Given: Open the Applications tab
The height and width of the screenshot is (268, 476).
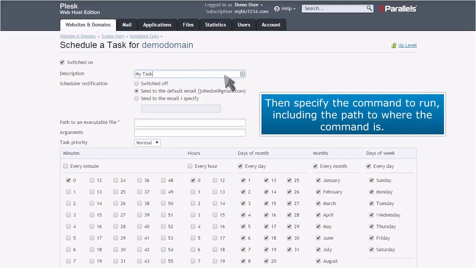Looking at the screenshot, I should click(157, 25).
